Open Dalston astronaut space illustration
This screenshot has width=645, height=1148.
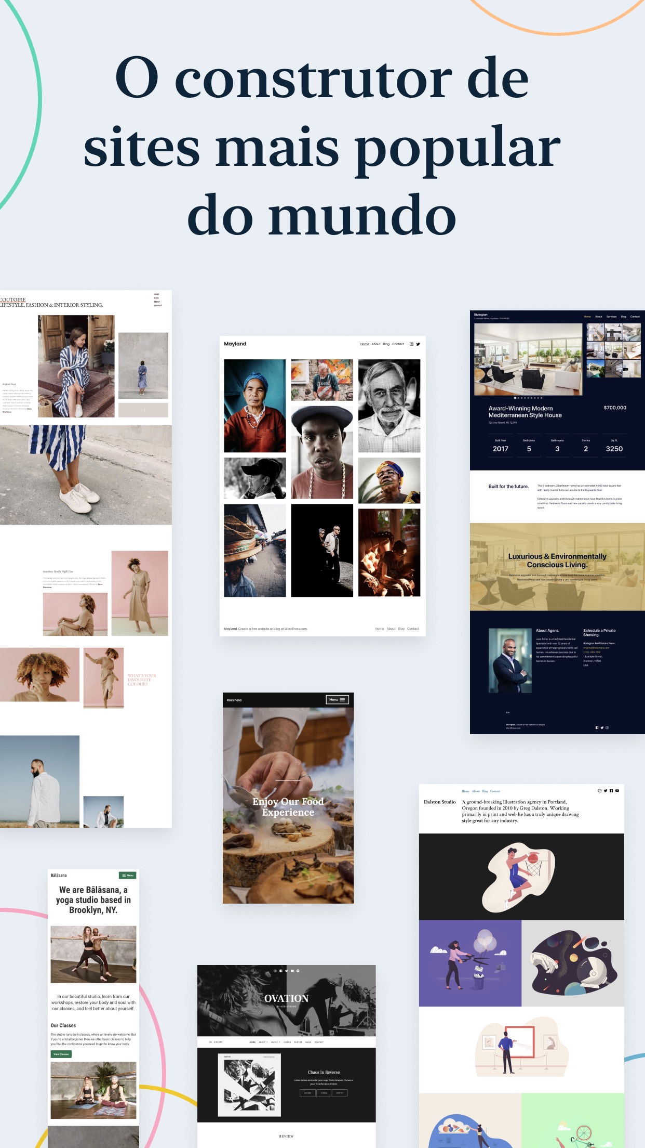pos(573,963)
